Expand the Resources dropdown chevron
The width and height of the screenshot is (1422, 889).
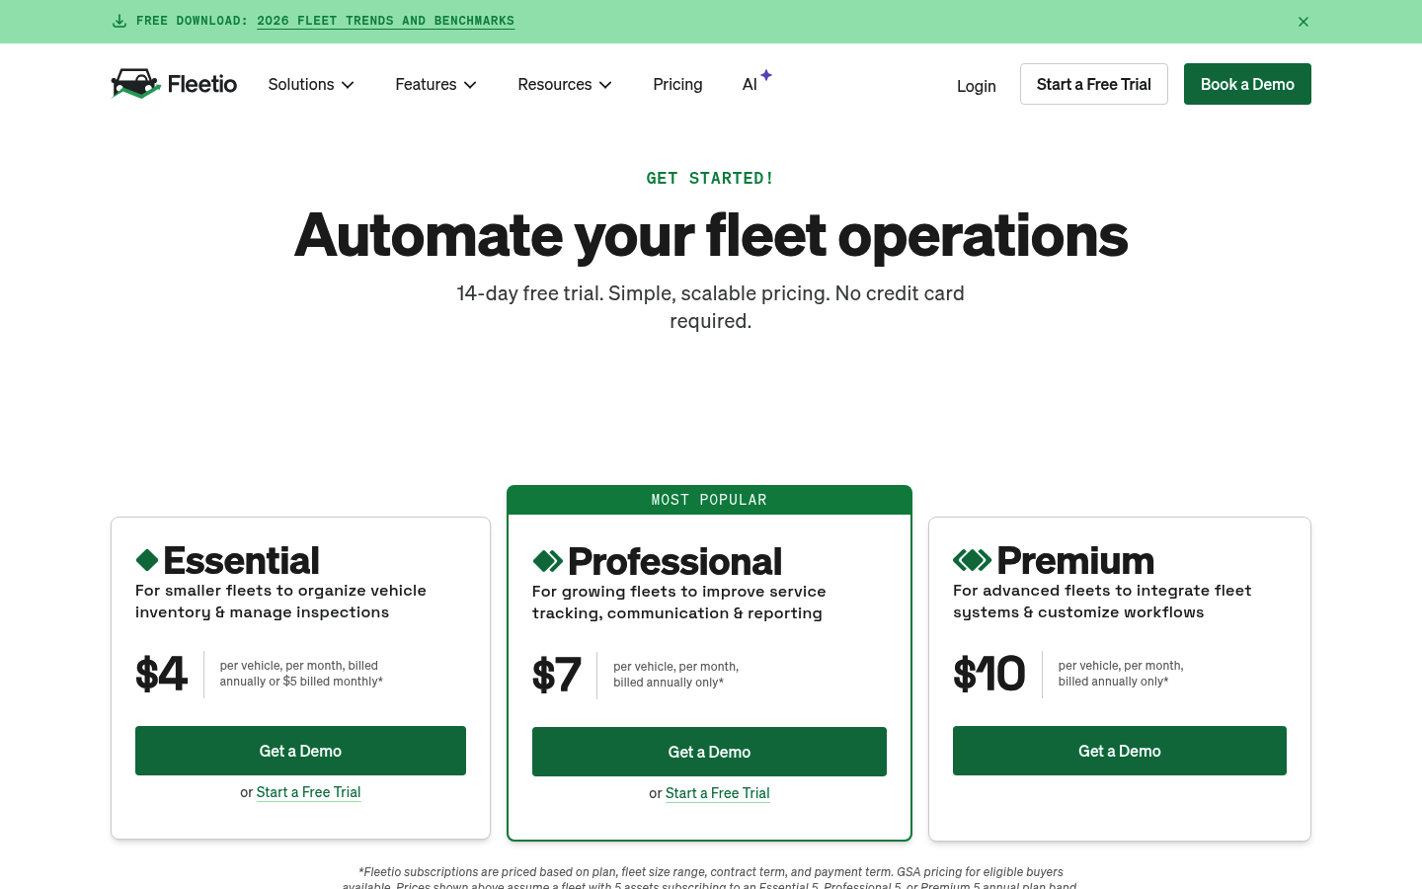point(605,85)
